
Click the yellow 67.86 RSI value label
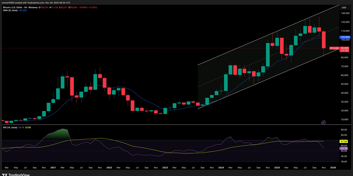tap(343, 141)
